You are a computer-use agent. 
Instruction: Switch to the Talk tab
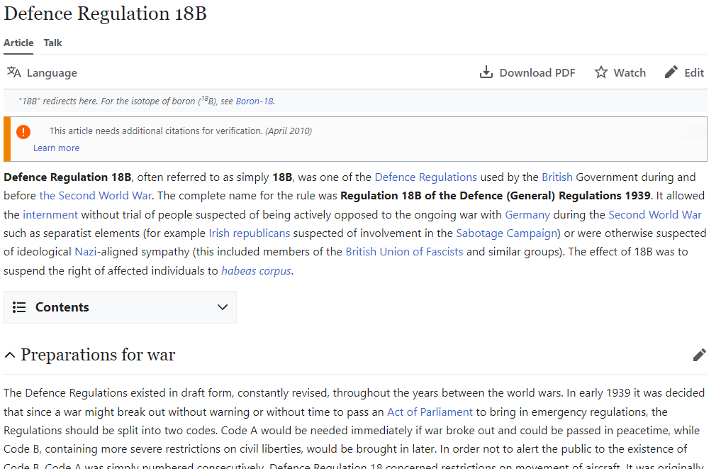click(52, 43)
